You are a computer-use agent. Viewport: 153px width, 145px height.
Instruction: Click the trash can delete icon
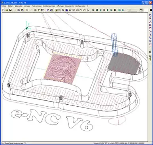pyautogui.click(x=150, y=52)
